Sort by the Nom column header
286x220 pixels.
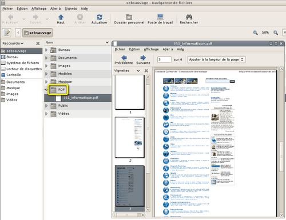(77, 42)
